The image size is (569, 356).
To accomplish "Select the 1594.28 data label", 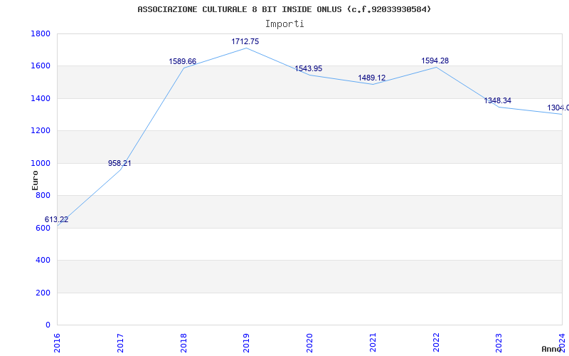I will pos(435,61).
